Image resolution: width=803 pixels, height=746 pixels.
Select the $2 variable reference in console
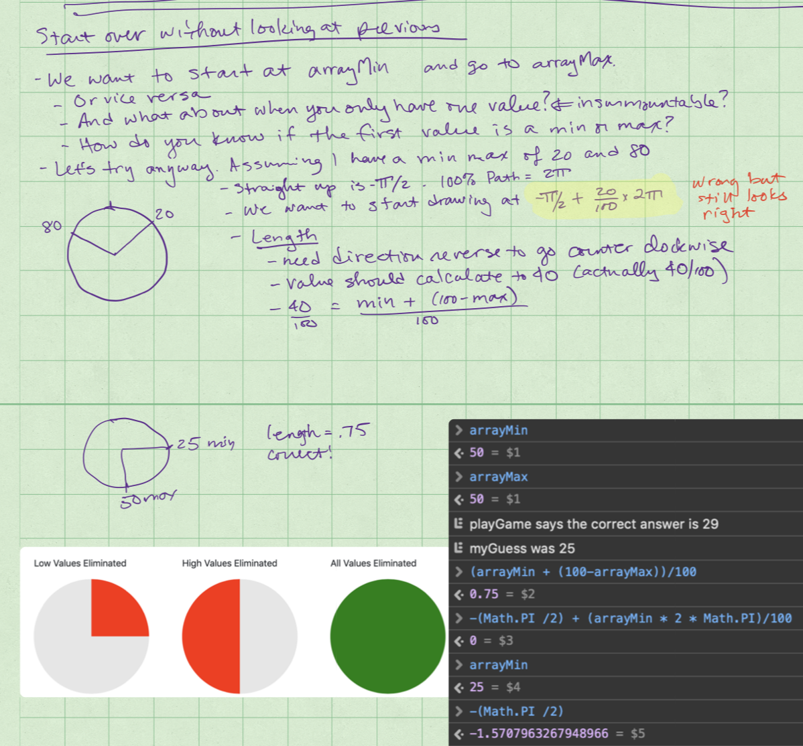point(527,594)
